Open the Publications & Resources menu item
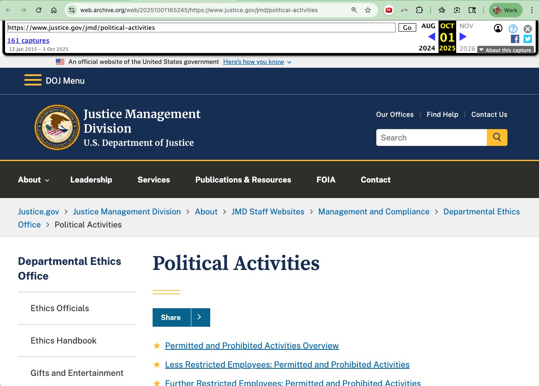 point(243,180)
